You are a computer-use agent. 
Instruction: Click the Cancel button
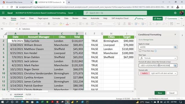(172, 93)
